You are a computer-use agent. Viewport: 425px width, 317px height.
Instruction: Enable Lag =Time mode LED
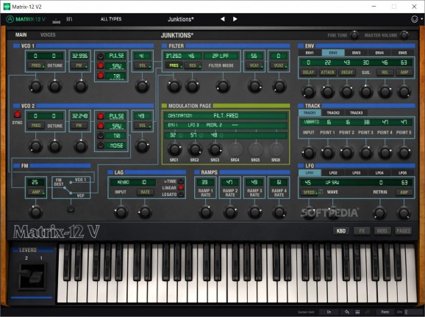(181, 181)
